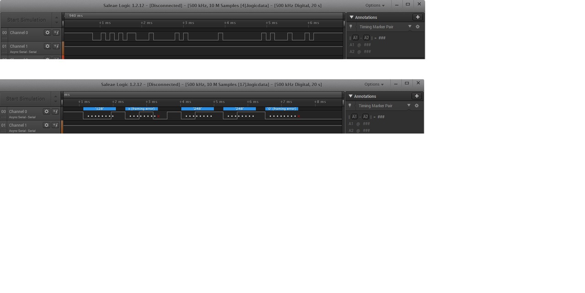Click the marker pin icon in bottom window
Viewport: 585px width, 293px height.
[350, 106]
